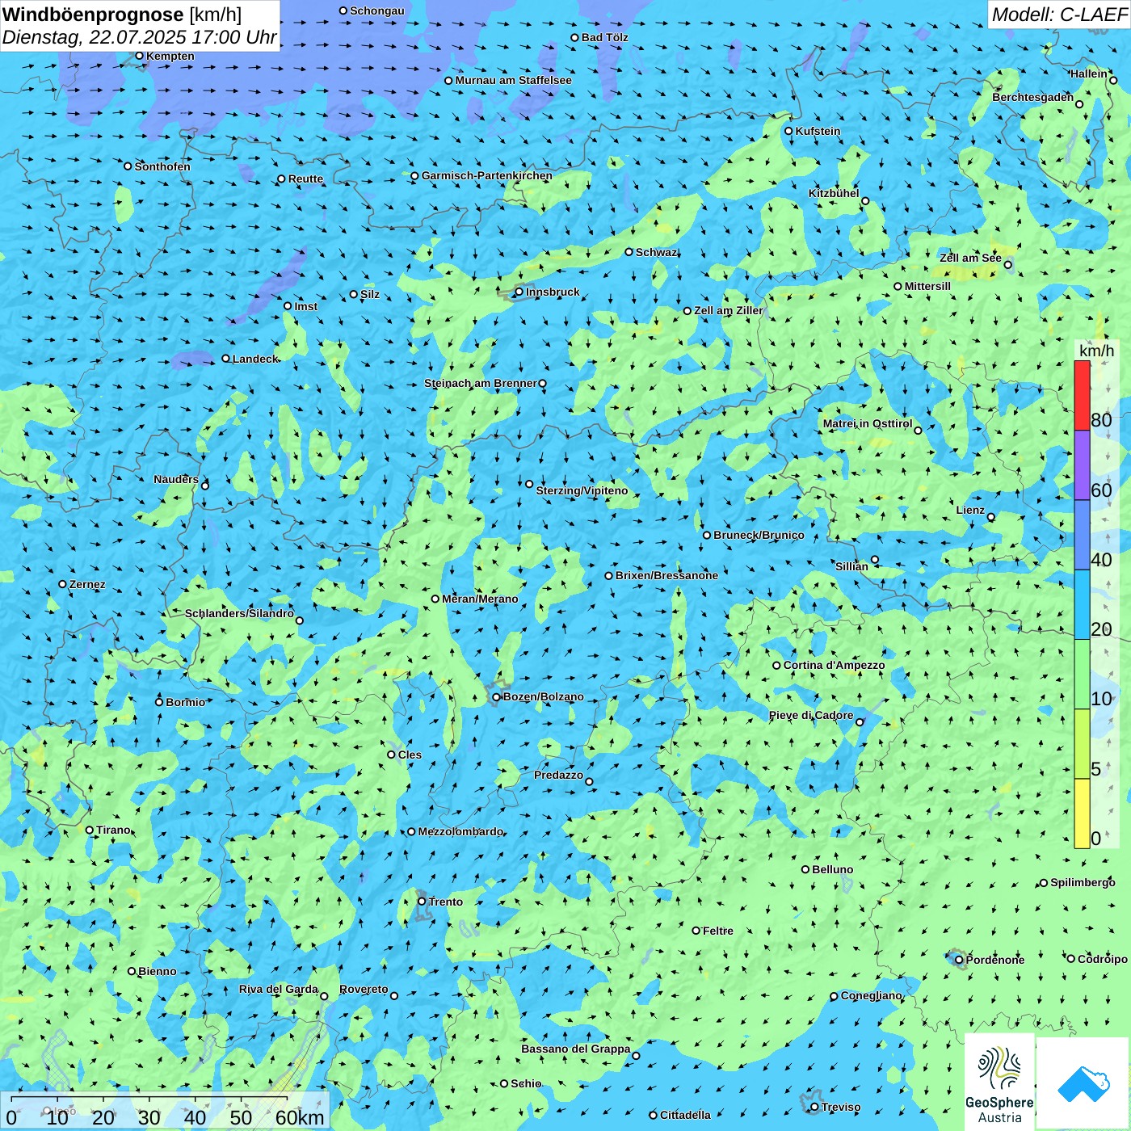Click the Conegliano label
This screenshot has height=1131, width=1131.
(872, 995)
